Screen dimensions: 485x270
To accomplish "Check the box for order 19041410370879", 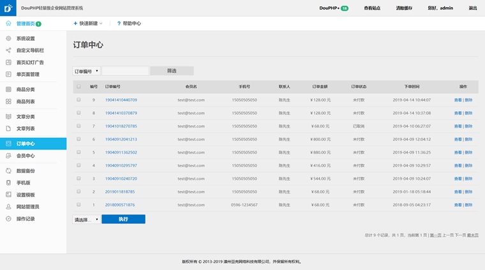I will (78, 113).
